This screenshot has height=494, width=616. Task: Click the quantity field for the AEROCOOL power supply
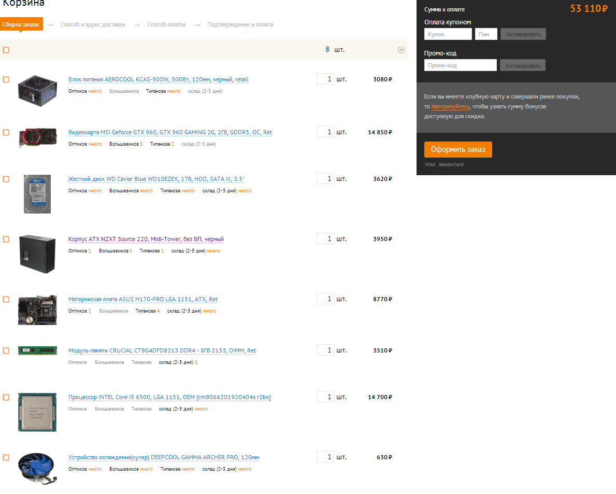(x=325, y=79)
